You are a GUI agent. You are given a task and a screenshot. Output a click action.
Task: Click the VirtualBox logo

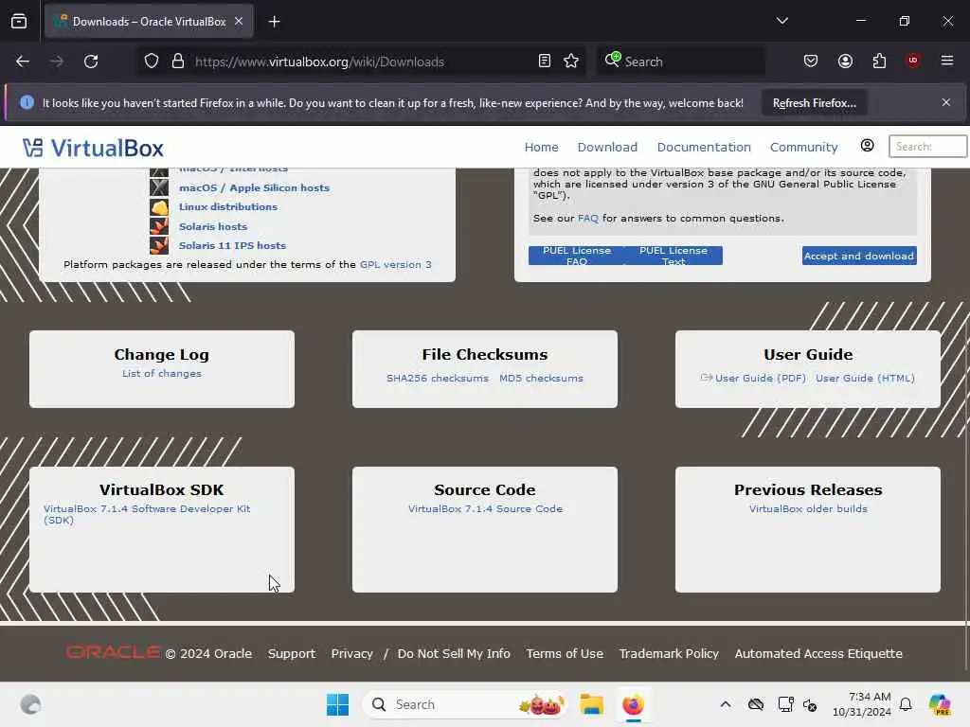click(94, 148)
